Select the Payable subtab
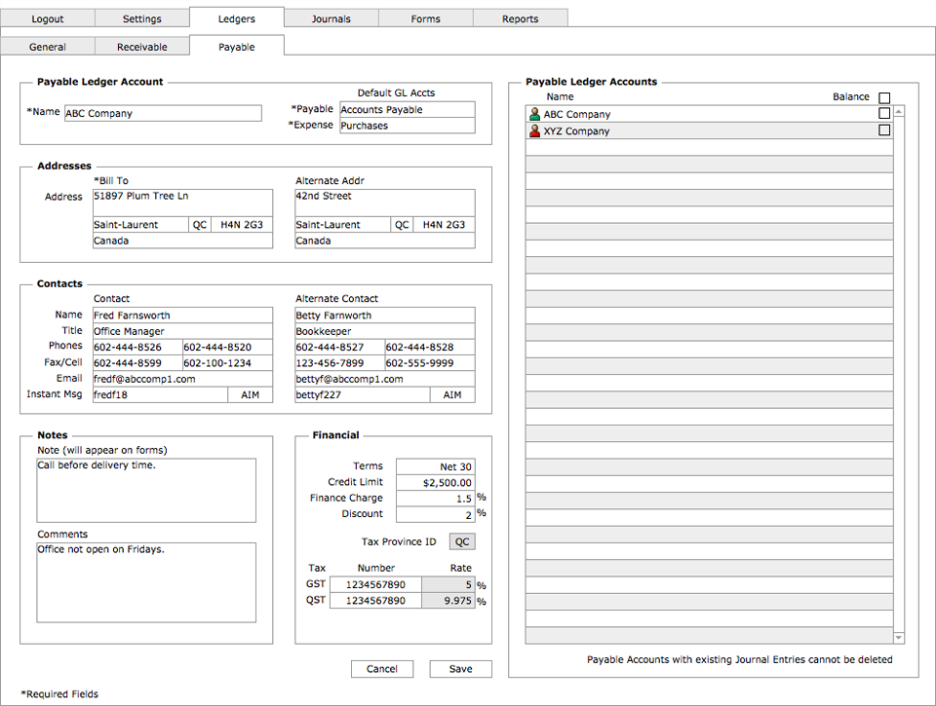The width and height of the screenshot is (936, 706). pyautogui.click(x=236, y=47)
